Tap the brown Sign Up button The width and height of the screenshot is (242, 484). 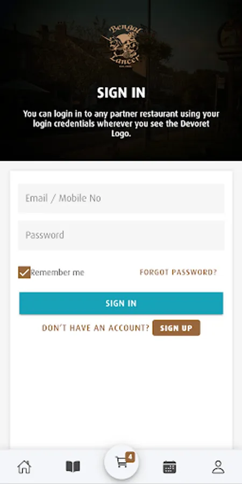click(176, 328)
